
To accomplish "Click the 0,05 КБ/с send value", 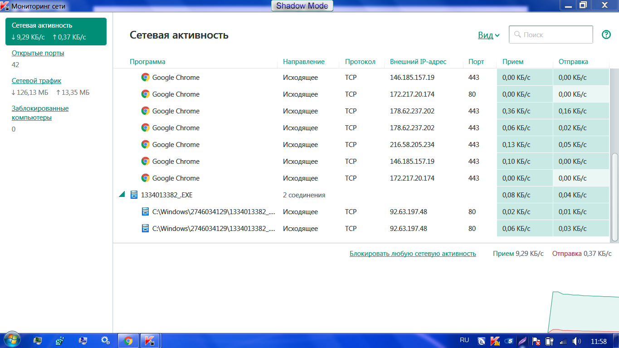I will pos(573,145).
